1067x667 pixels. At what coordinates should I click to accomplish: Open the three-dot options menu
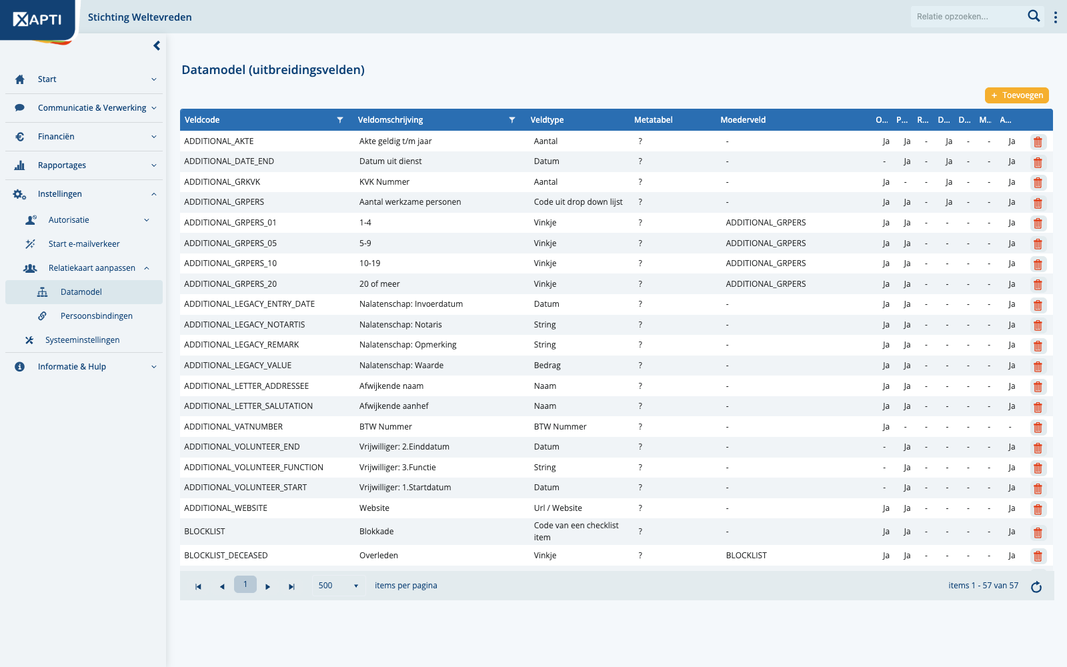tap(1055, 17)
